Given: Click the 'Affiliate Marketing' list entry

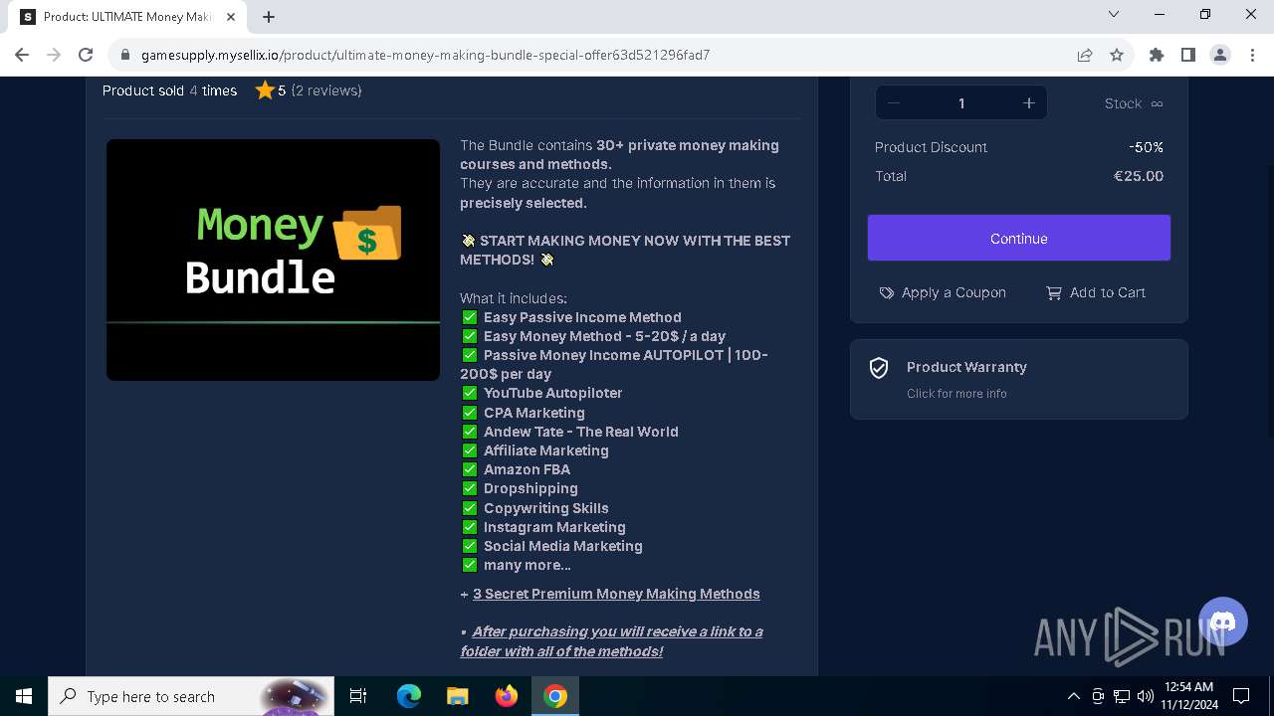Looking at the screenshot, I should click(546, 450).
